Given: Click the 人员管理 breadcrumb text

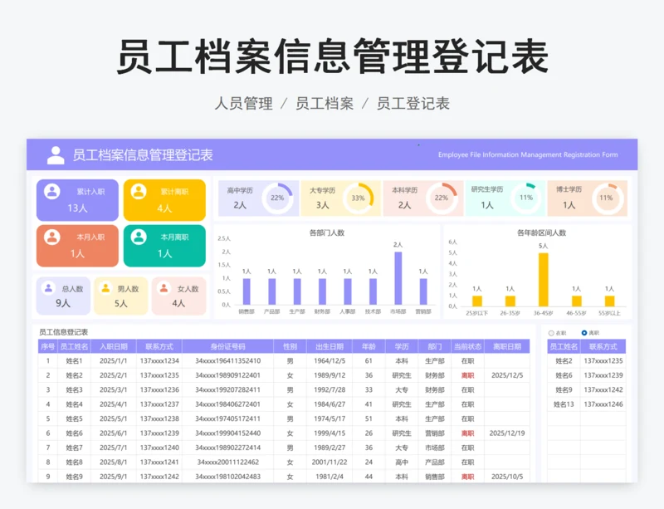Looking at the screenshot, I should tap(243, 104).
